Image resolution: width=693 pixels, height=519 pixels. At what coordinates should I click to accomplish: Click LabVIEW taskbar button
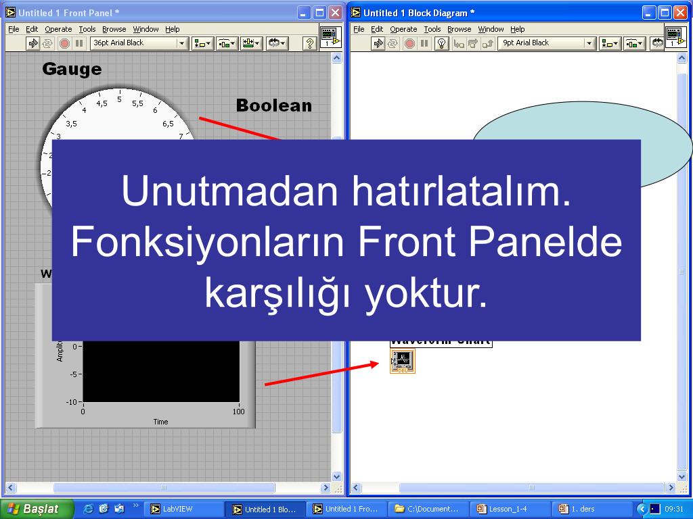pos(184,510)
